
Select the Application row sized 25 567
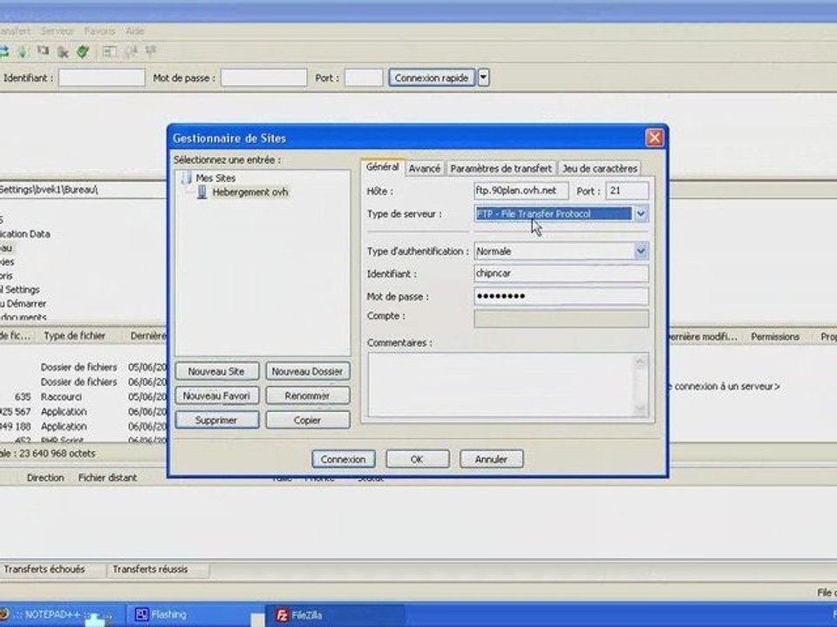pyautogui.click(x=84, y=412)
